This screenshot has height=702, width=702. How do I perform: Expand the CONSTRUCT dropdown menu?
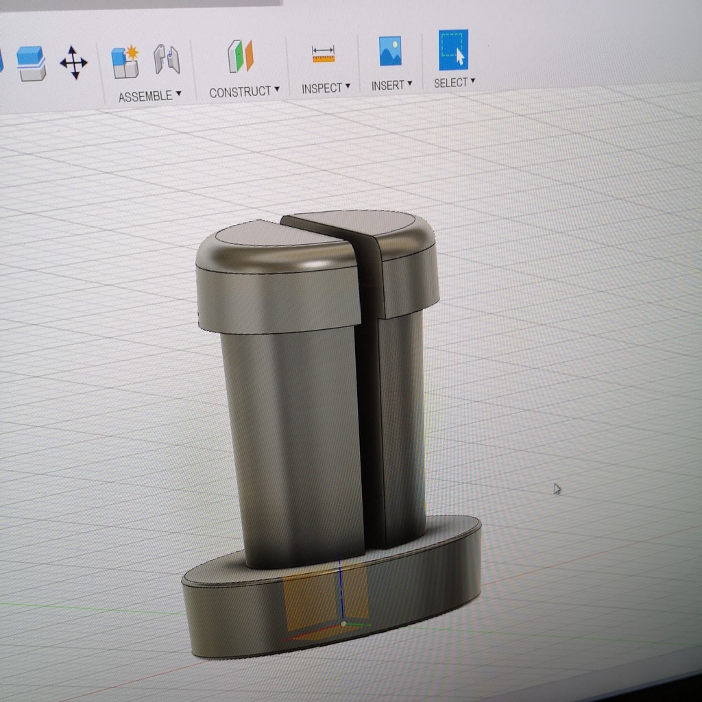pyautogui.click(x=277, y=90)
